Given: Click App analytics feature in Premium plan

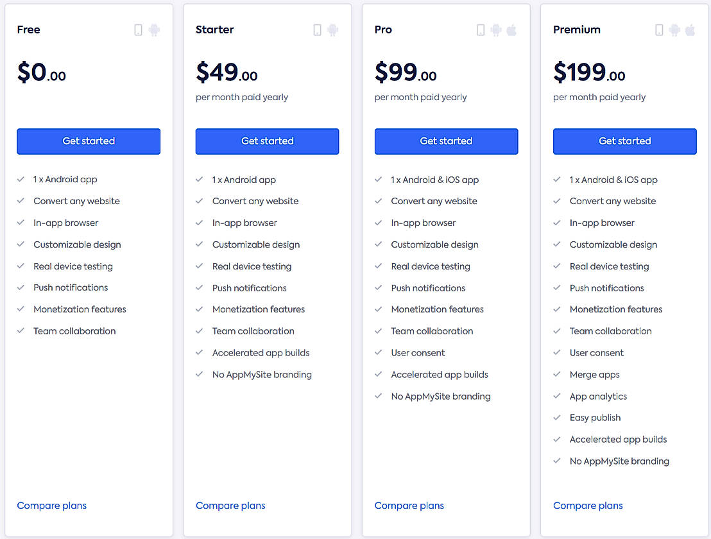Looking at the screenshot, I should tap(598, 397).
